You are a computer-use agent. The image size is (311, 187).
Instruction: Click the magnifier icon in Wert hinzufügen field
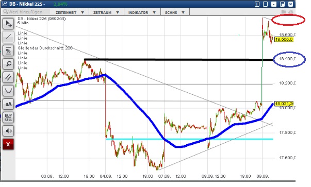(6, 12)
